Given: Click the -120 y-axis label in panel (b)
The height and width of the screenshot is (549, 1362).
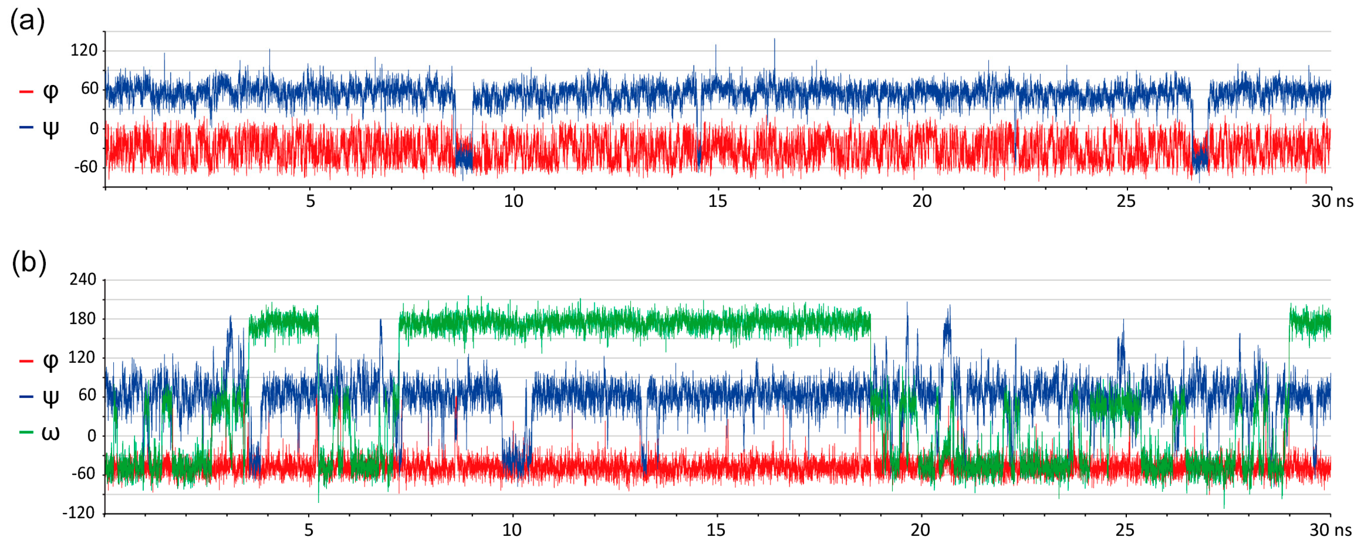Looking at the screenshot, I should [78, 512].
